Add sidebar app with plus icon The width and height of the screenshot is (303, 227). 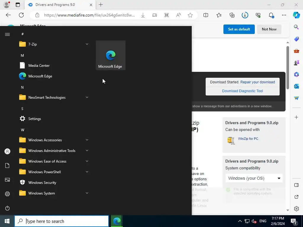(x=296, y=117)
